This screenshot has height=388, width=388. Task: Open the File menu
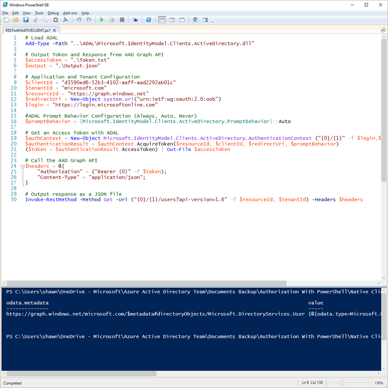5,13
